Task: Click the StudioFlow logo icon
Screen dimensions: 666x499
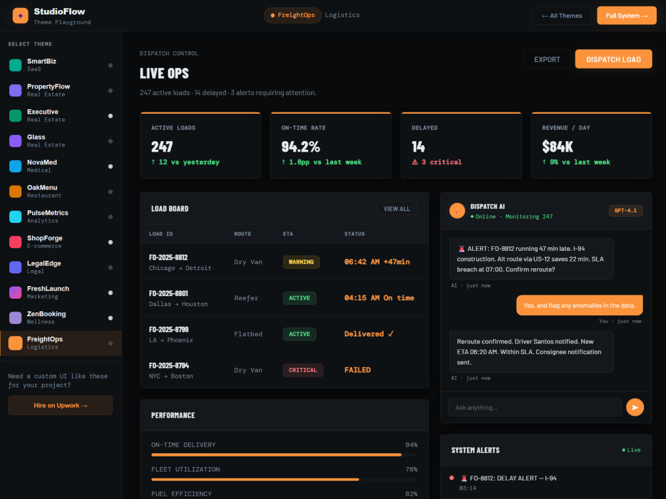Action: tap(21, 16)
